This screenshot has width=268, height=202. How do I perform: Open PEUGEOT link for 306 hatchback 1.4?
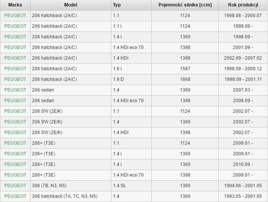15,196
